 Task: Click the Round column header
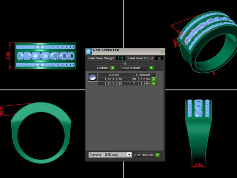pyautogui.click(x=114, y=75)
